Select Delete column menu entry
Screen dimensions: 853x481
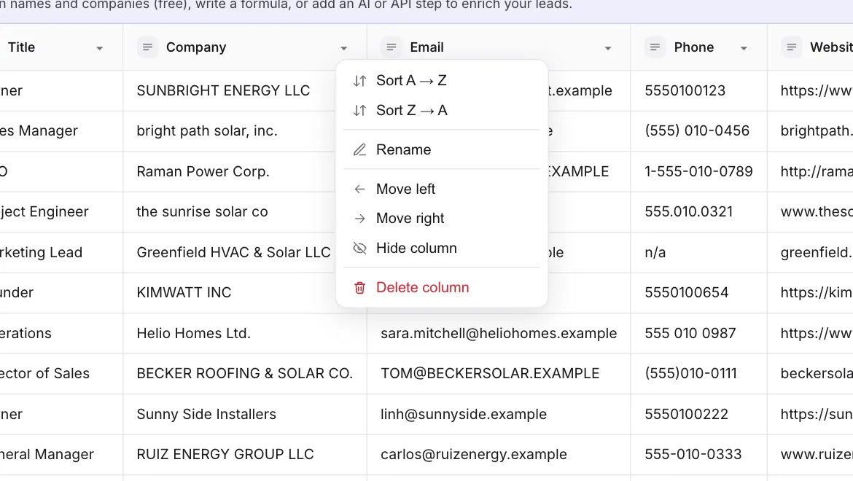point(442,288)
